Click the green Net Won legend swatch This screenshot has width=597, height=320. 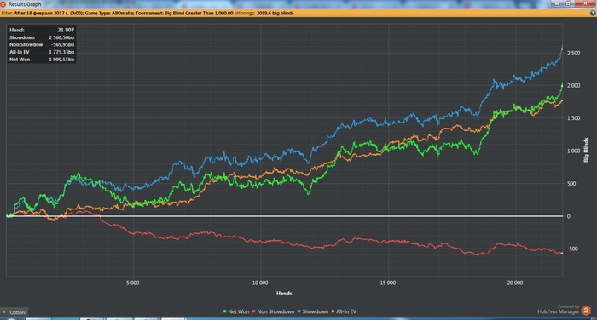click(224, 311)
